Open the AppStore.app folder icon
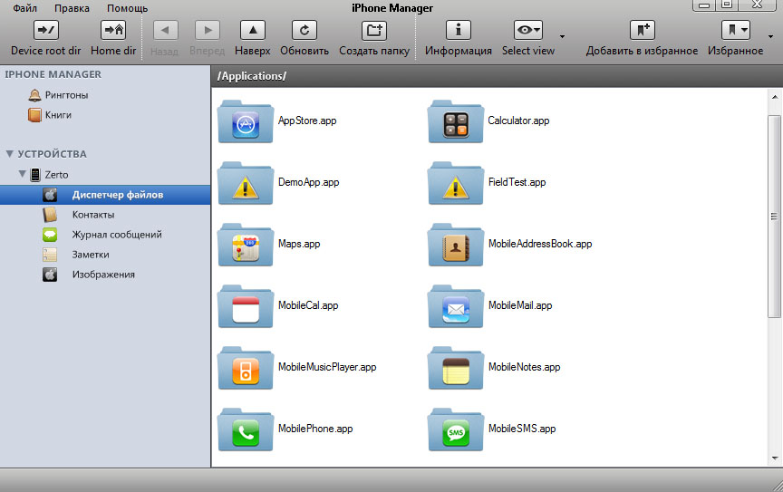This screenshot has width=783, height=492. 246,121
